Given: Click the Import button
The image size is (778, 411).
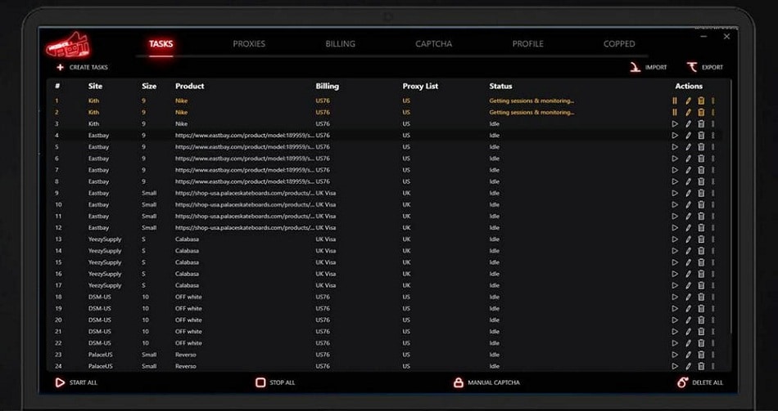Looking at the screenshot, I should [x=649, y=67].
